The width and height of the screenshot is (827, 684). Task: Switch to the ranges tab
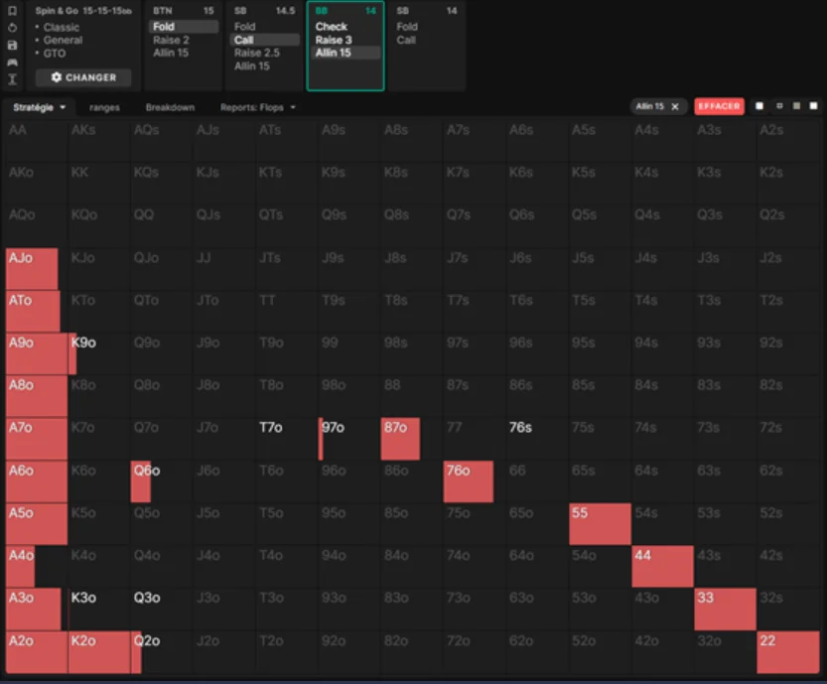[104, 107]
